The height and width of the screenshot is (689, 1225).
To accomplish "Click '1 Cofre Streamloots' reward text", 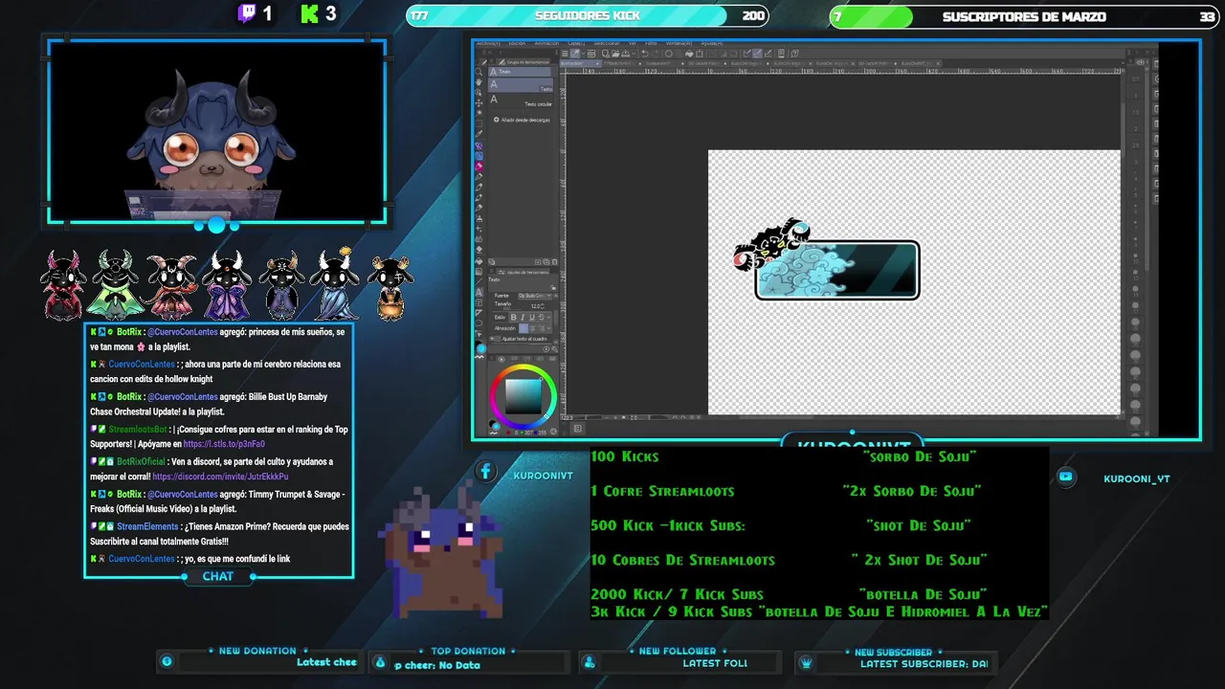I will [x=662, y=491].
